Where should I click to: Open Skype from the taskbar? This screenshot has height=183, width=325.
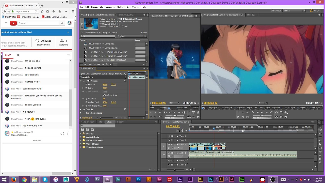coord(45,179)
